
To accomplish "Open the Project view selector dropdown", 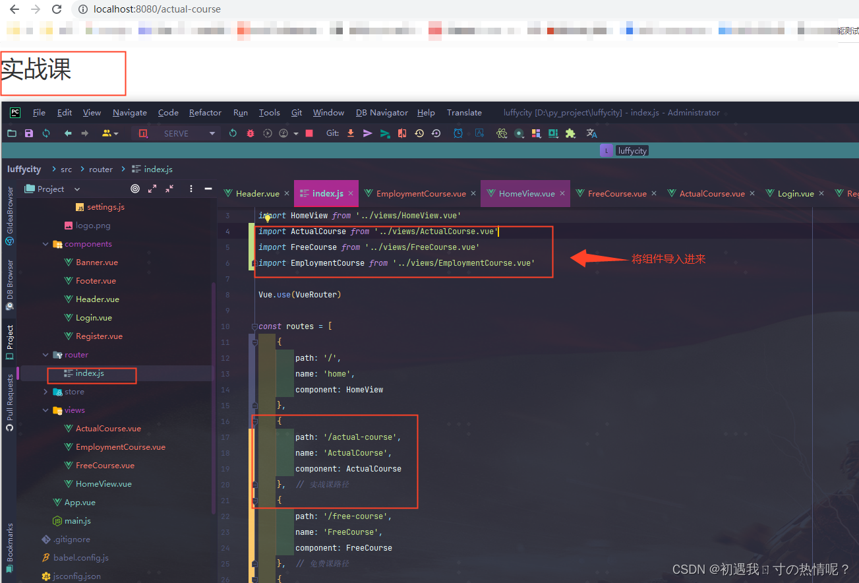I will pyautogui.click(x=77, y=189).
